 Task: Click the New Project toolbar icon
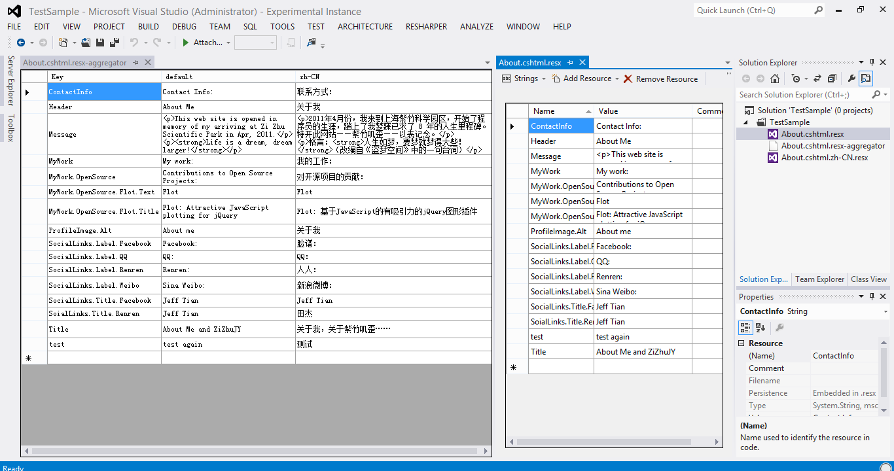click(63, 43)
